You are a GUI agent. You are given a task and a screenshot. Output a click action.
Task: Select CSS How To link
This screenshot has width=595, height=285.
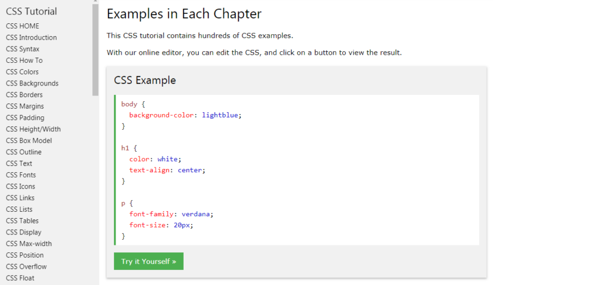point(24,60)
